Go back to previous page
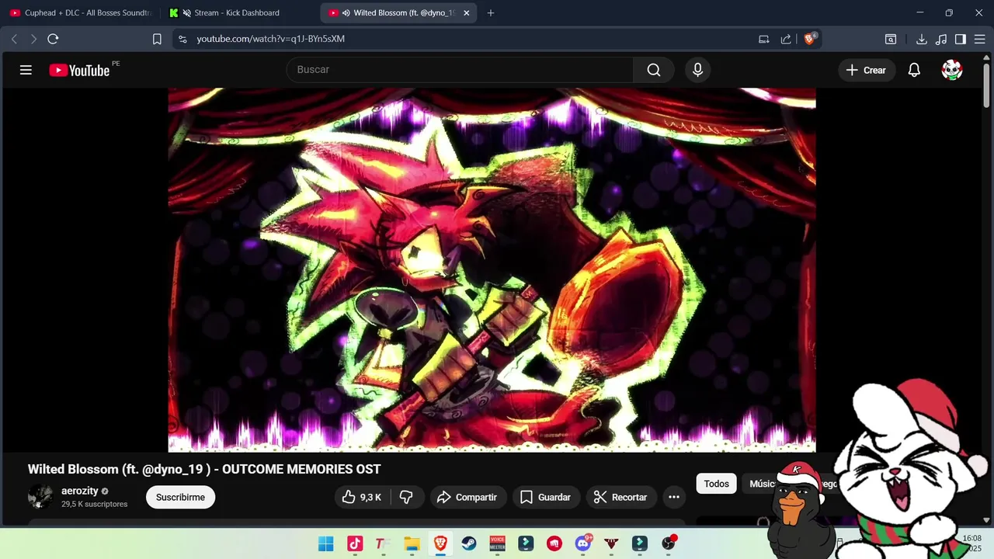 14,39
